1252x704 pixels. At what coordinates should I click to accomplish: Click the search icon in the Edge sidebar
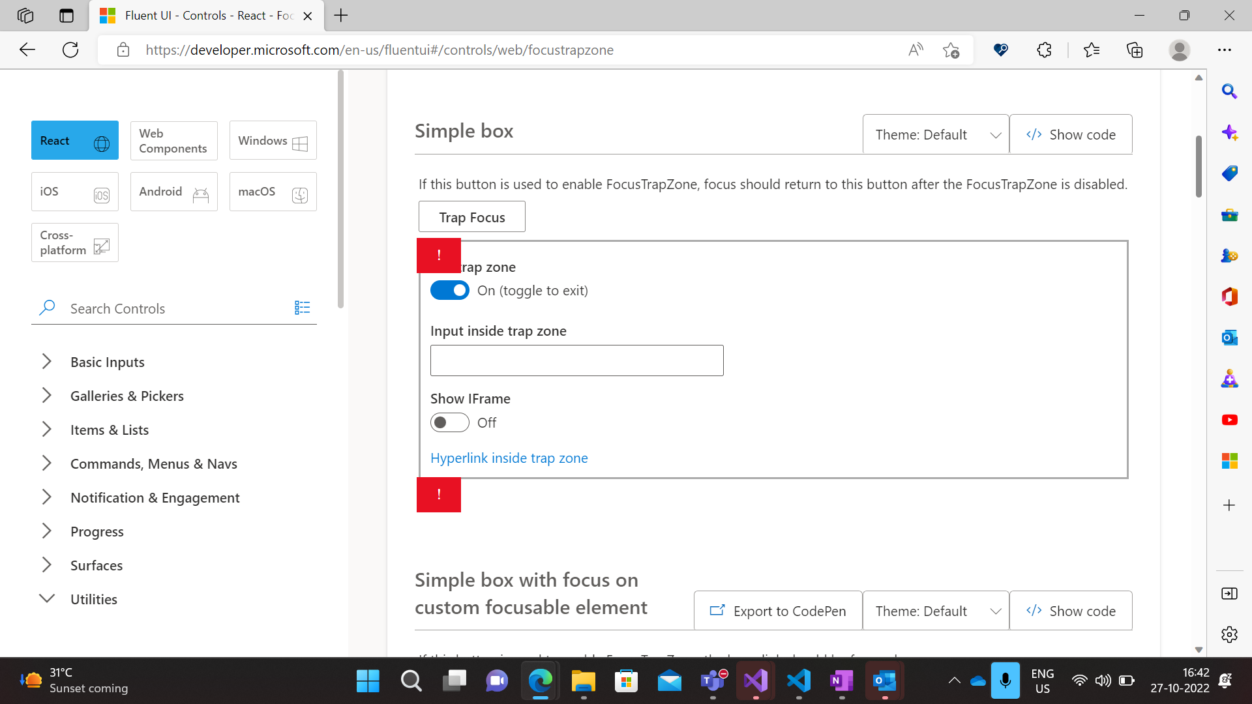tap(1230, 91)
